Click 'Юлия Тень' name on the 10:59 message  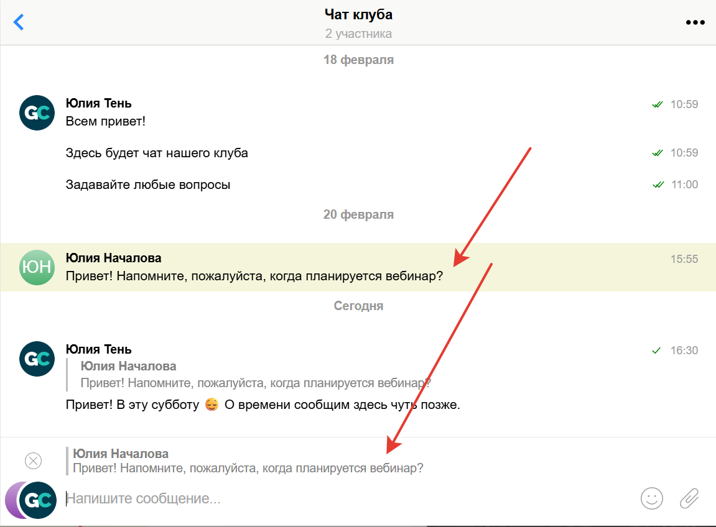(x=98, y=103)
